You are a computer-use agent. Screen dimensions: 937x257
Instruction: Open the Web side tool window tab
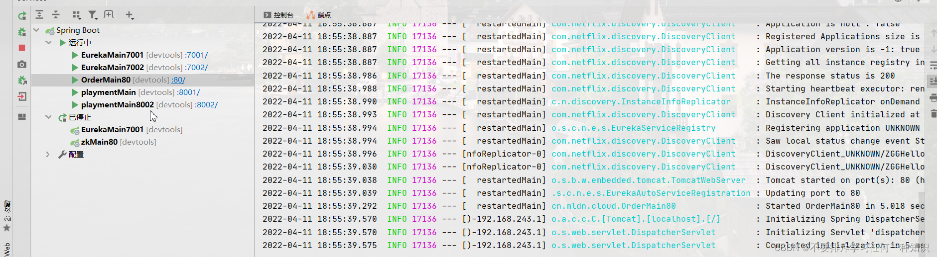coord(7,249)
